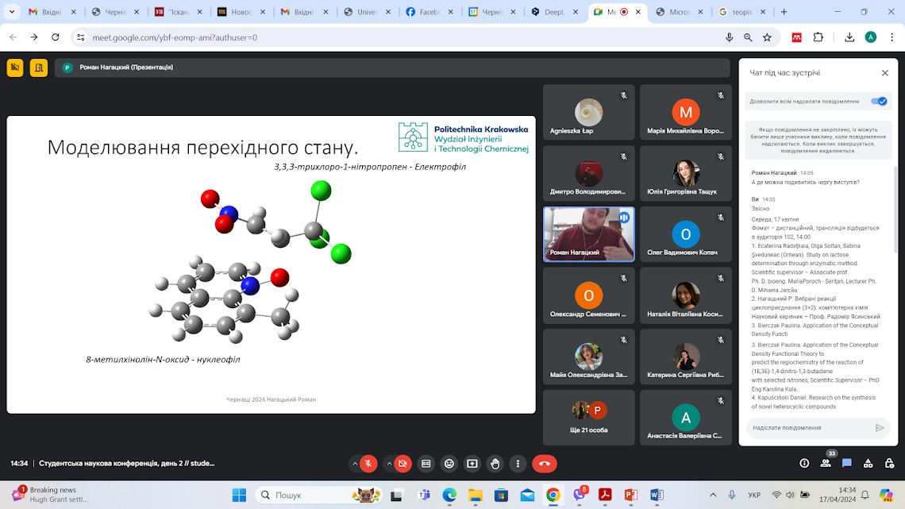This screenshot has height=509, width=905.
Task: Go back in browser history
Action: (13, 37)
